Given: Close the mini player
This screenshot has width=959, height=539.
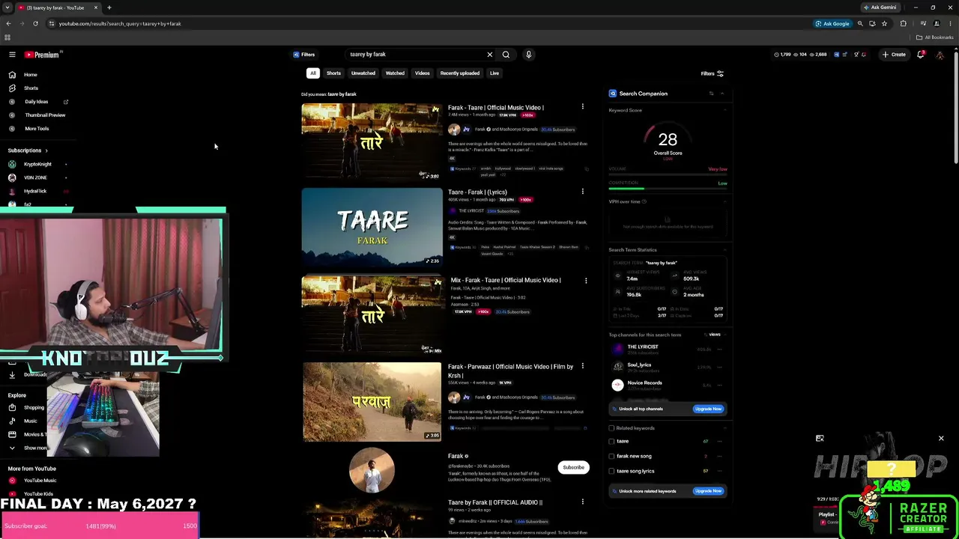Looking at the screenshot, I should tap(941, 438).
